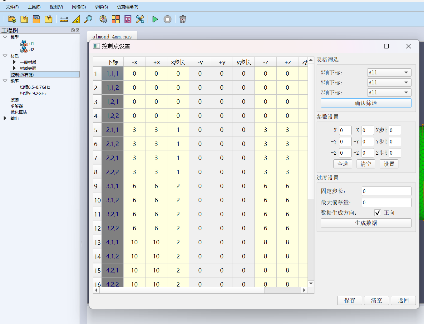Open the calculator tool icon

[x=128, y=19]
